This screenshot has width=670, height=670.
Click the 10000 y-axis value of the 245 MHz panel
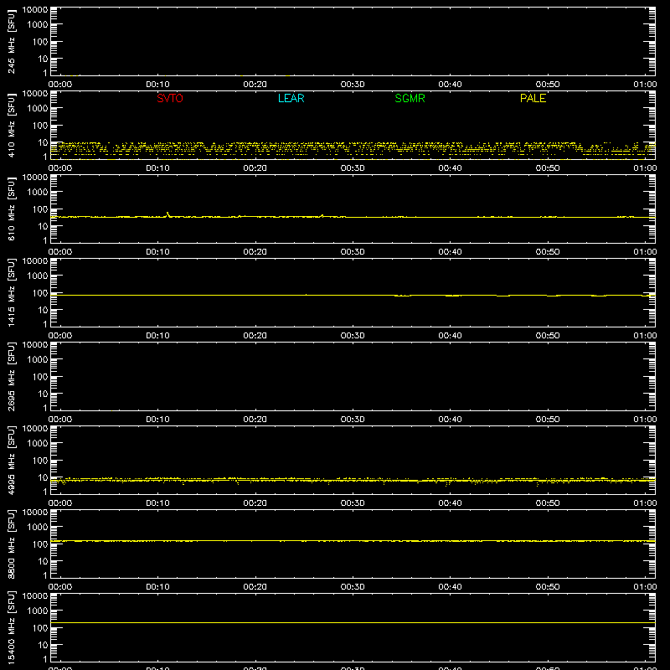(35, 10)
